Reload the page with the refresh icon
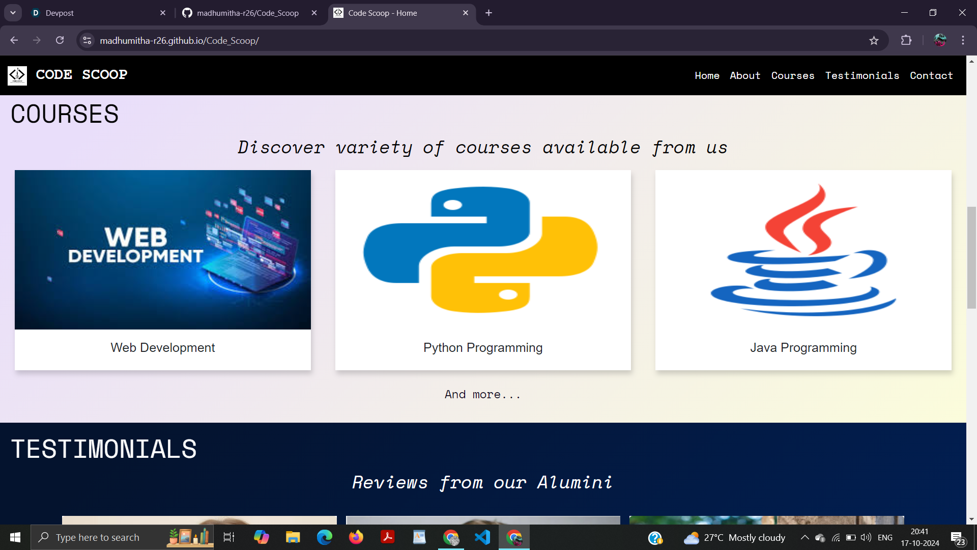The height and width of the screenshot is (550, 977). (60, 41)
